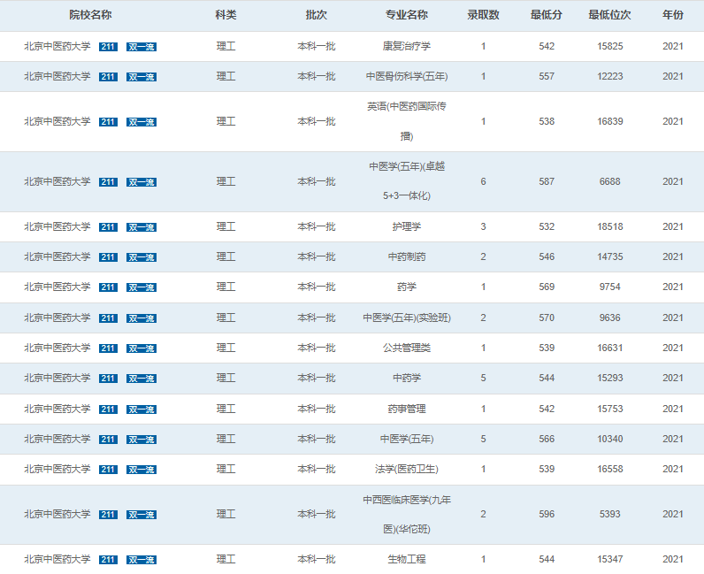This screenshot has width=704, height=574.
Task: Click the 211 badge in the 公共管理类 row
Action: coord(108,348)
